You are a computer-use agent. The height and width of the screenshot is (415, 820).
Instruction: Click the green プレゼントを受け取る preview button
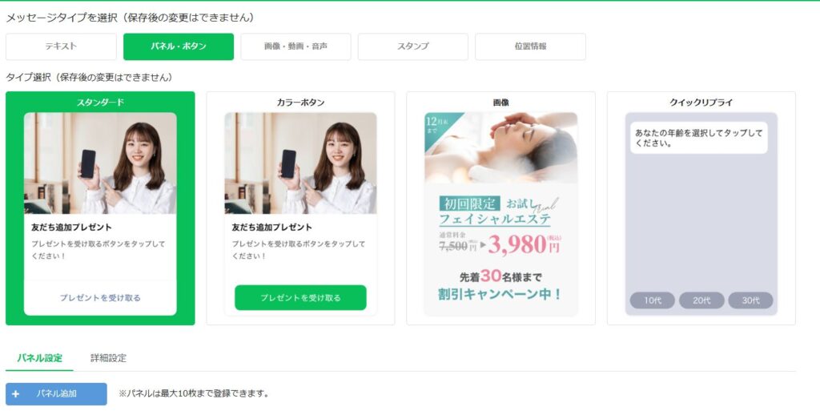click(x=301, y=298)
